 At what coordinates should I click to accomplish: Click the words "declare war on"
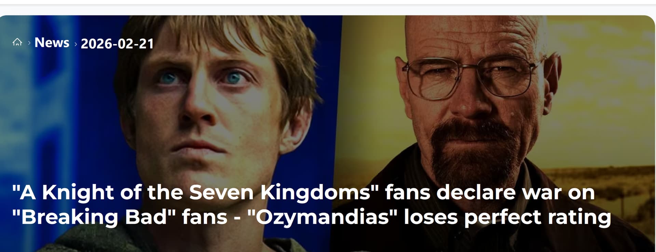point(516,192)
